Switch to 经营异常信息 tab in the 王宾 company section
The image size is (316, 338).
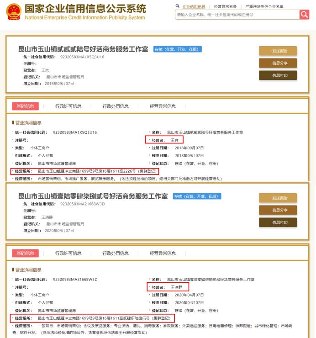tap(163, 106)
